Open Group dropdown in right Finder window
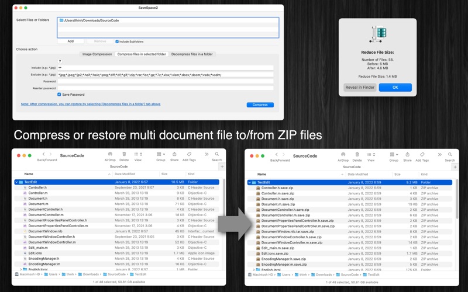Viewport: 468px width, 292px height. (x=394, y=154)
